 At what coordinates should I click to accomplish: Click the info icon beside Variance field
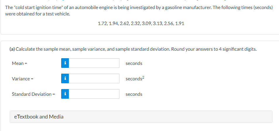pos(65,79)
